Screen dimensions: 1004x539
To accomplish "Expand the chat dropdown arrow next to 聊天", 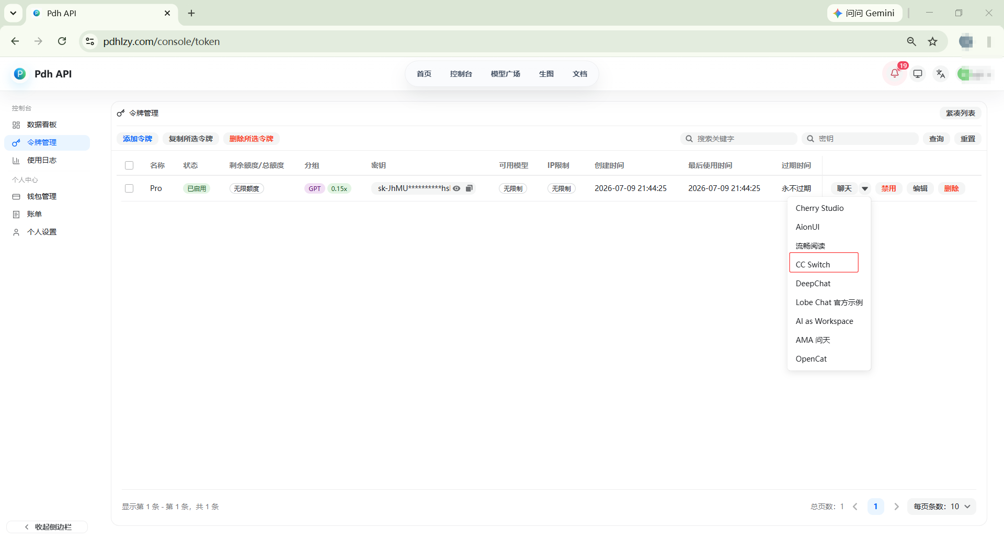I will click(x=865, y=188).
